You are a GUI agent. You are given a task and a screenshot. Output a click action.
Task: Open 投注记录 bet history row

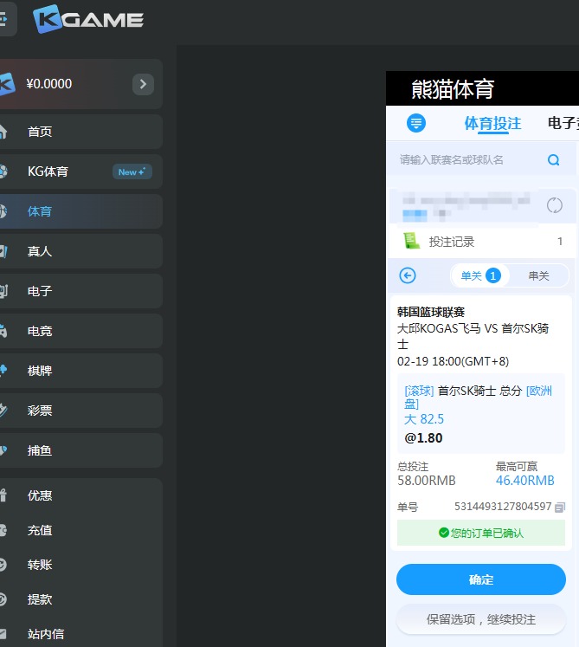(x=482, y=242)
